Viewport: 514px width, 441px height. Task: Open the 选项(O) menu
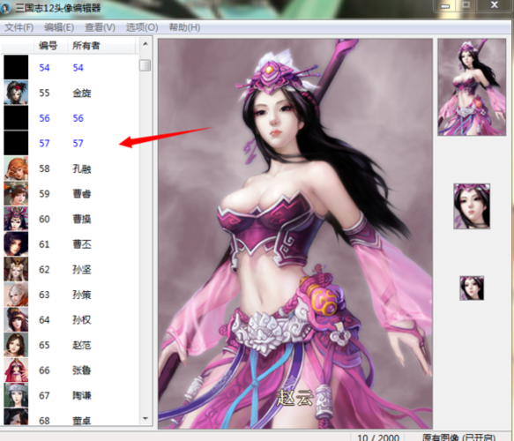click(142, 27)
